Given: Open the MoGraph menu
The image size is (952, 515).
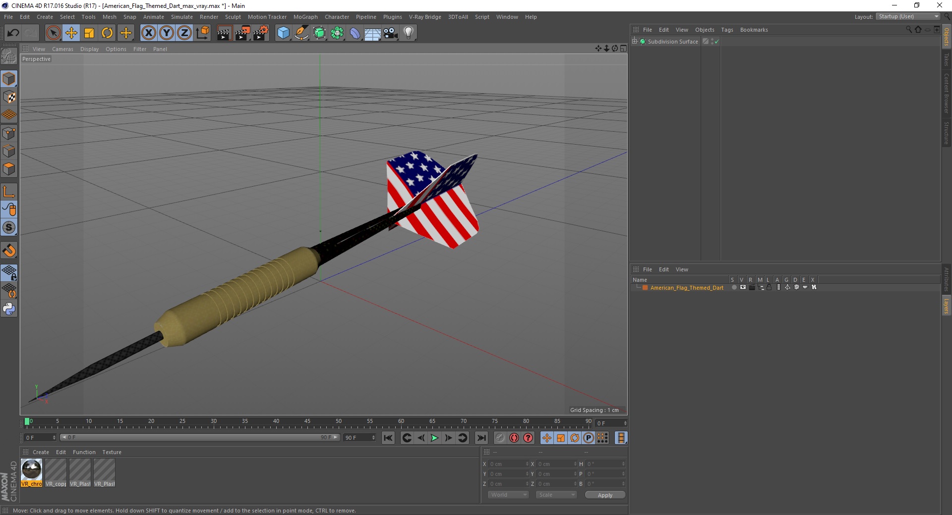Looking at the screenshot, I should tap(305, 17).
